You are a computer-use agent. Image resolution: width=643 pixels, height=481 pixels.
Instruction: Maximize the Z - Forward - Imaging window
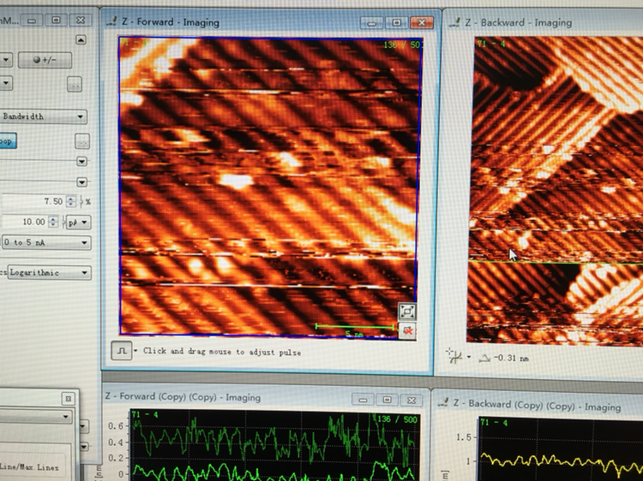(396, 23)
